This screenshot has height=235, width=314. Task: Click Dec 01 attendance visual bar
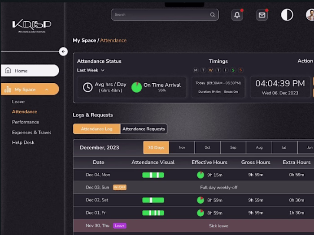(153, 213)
